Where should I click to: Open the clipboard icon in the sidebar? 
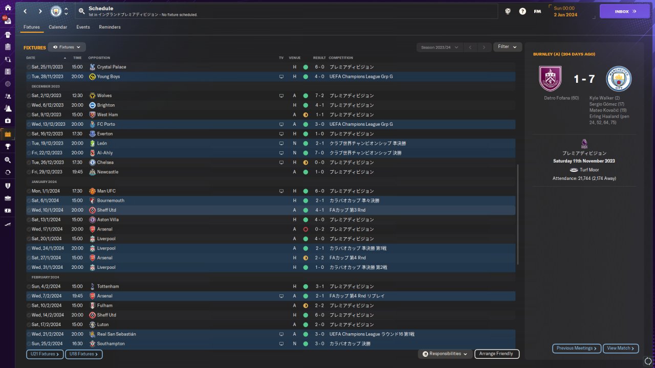[7, 47]
